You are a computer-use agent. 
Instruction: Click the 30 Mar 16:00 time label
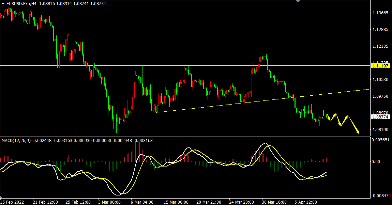[x=274, y=202]
